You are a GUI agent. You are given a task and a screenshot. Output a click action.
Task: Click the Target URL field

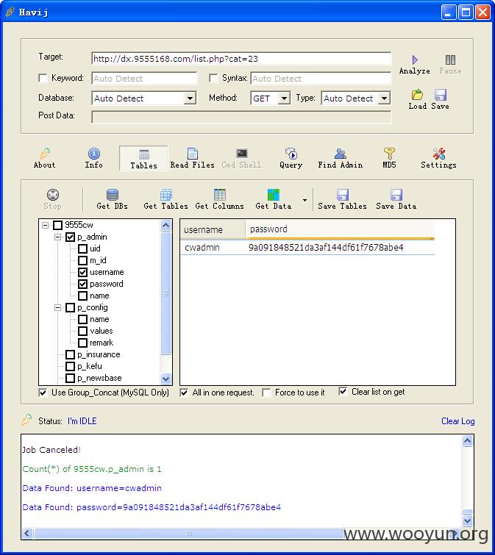pyautogui.click(x=241, y=59)
